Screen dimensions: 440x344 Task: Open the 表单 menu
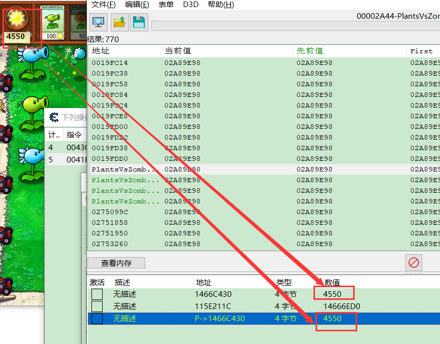[x=166, y=5]
